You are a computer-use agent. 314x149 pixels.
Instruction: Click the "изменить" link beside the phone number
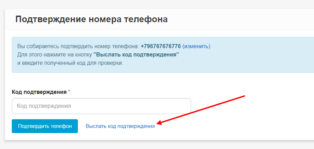coord(196,46)
